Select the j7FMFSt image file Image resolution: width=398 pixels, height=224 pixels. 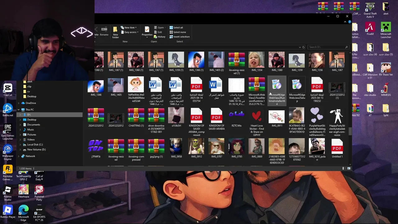point(96,149)
